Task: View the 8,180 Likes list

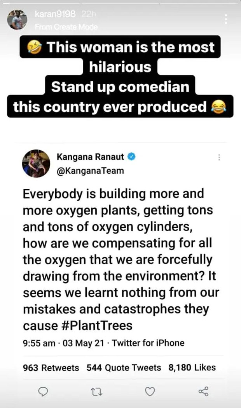Action: [x=192, y=368]
